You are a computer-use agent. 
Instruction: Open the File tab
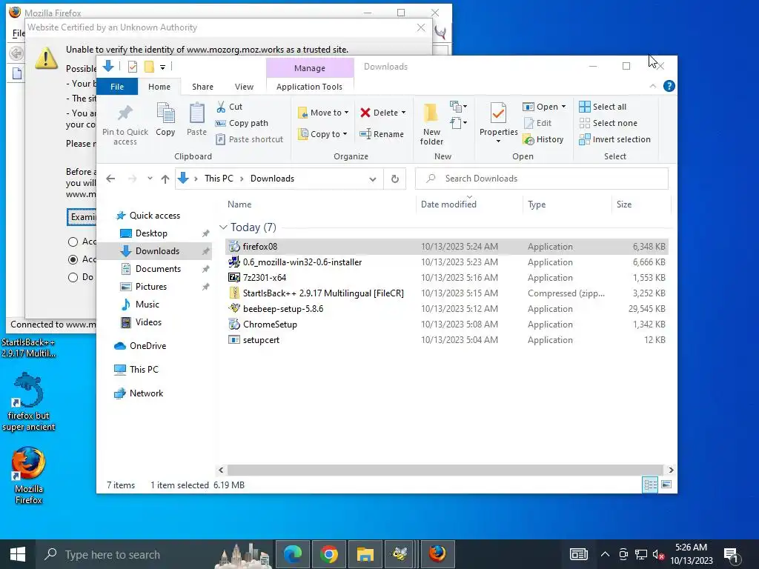[x=117, y=87]
